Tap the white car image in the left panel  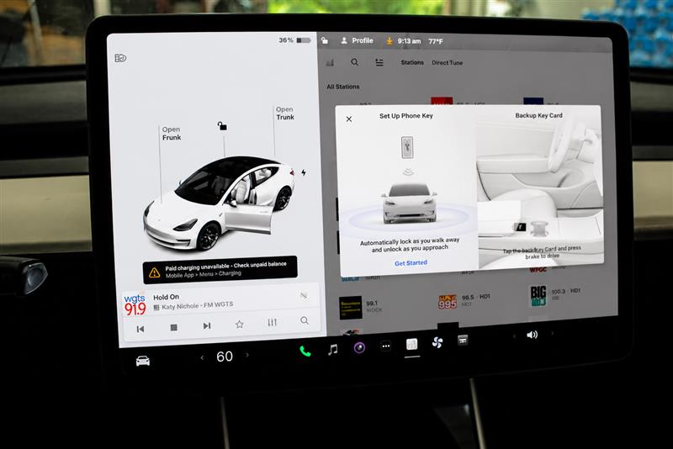point(219,203)
